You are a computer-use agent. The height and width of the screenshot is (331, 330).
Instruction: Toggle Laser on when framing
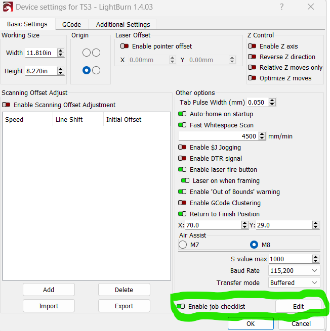click(185, 180)
